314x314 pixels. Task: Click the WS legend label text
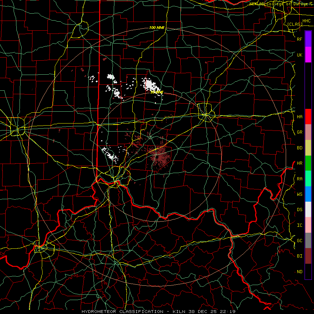[299, 194]
